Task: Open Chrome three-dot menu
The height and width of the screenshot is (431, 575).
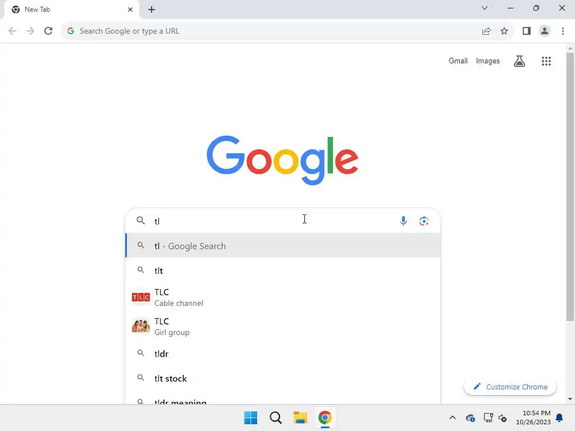Action: [563, 31]
